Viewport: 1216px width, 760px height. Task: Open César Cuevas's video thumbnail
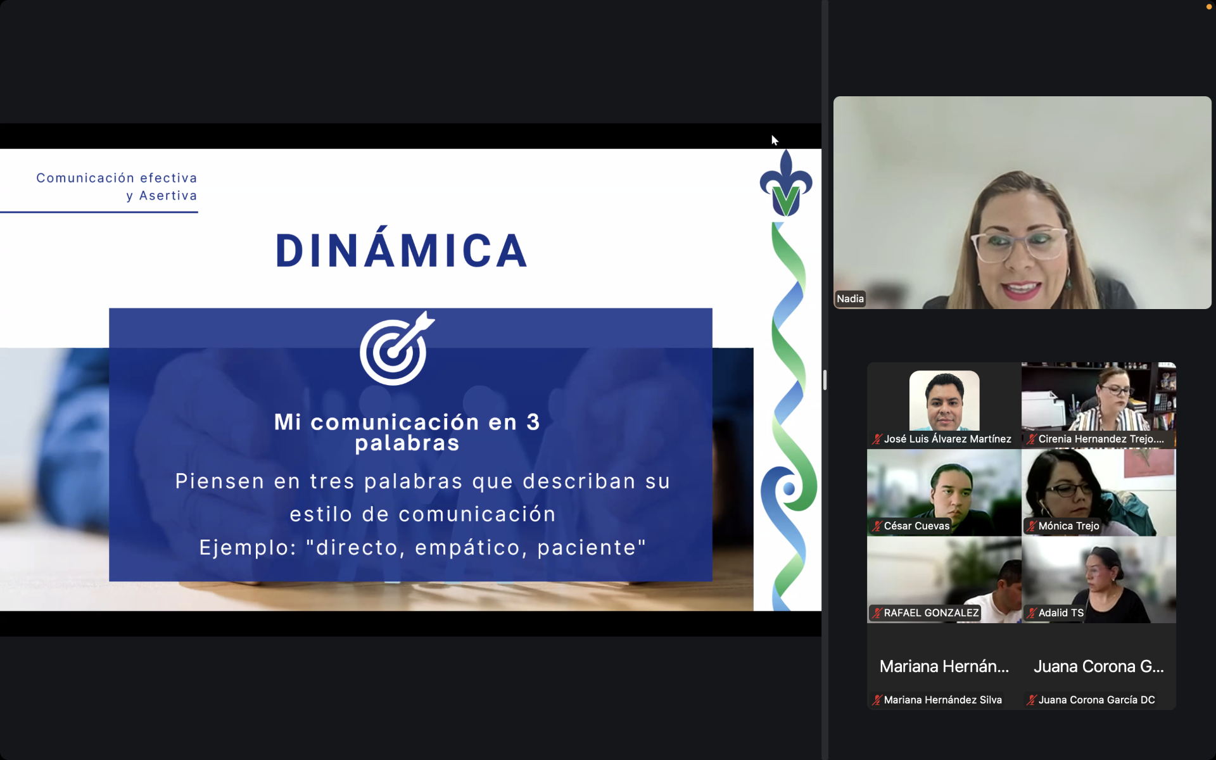tap(943, 493)
